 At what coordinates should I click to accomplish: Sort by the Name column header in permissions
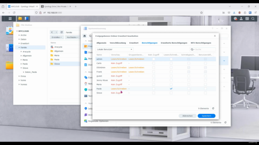(x=99, y=55)
